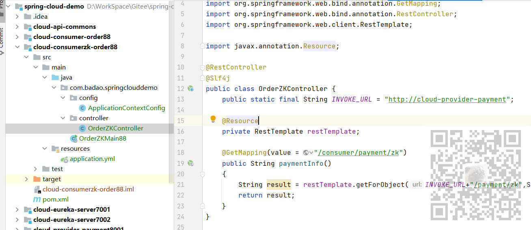
Task: Click the ApplicationContextConfig class icon
Action: [82, 108]
